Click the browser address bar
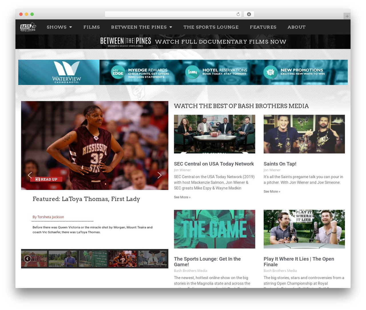The width and height of the screenshot is (366, 310). coord(173,14)
